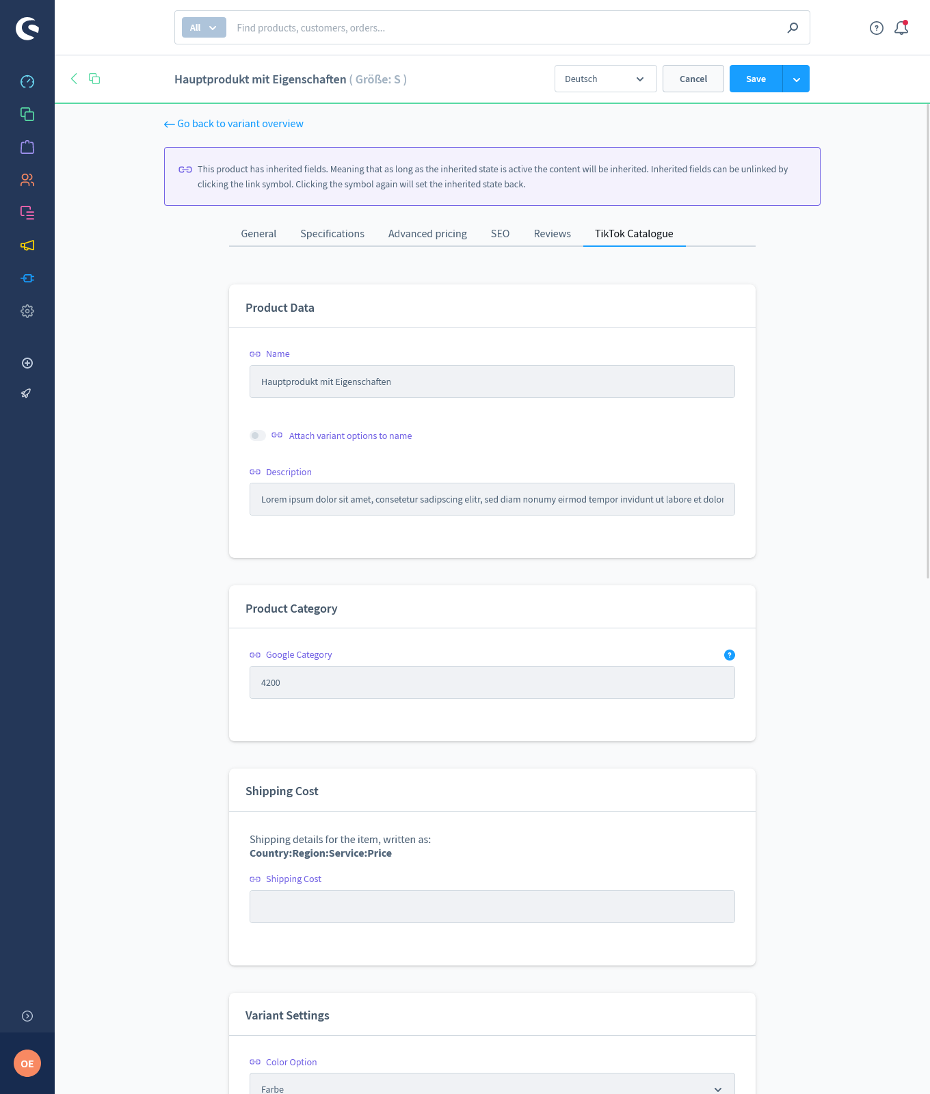
Task: Click the rocket icon in sidebar
Action: [27, 393]
